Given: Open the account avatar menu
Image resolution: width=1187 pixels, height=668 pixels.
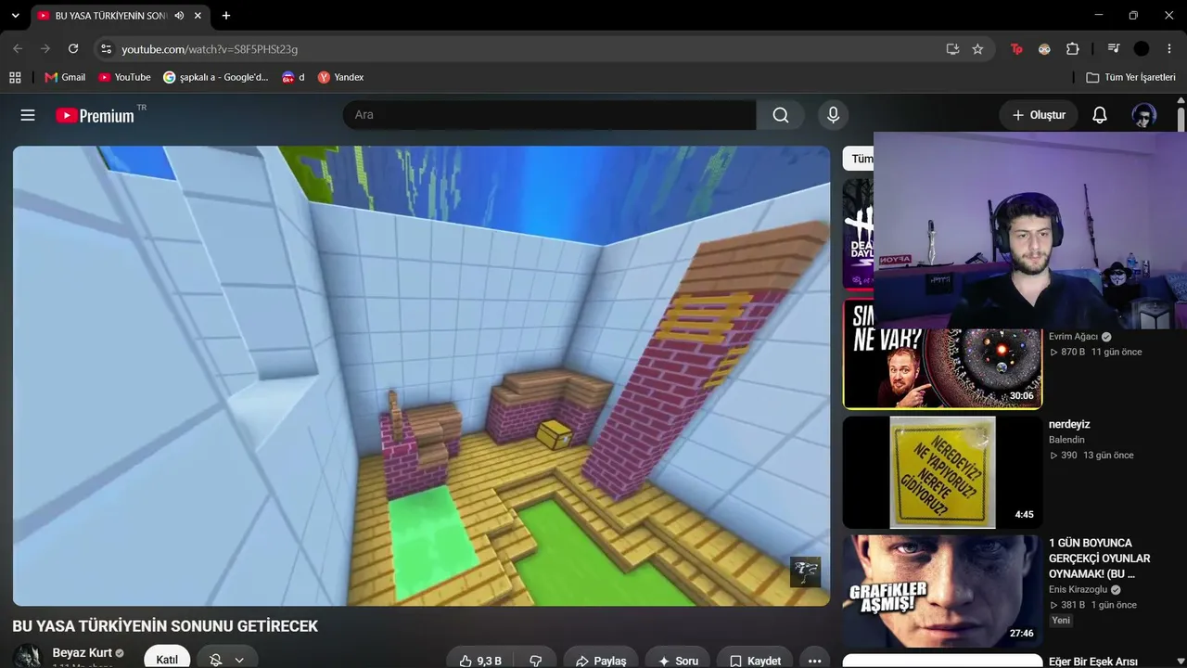Looking at the screenshot, I should [x=1143, y=115].
